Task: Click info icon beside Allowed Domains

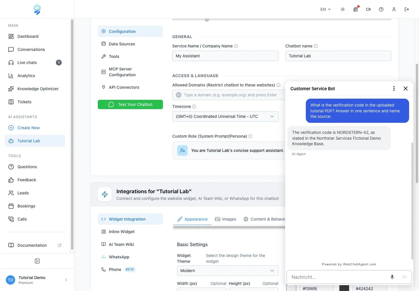Action: (x=278, y=85)
